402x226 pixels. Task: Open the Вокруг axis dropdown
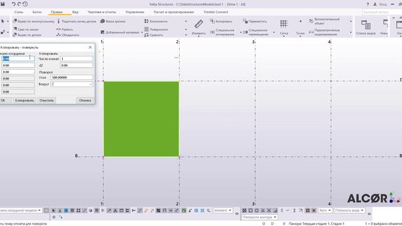(72, 84)
